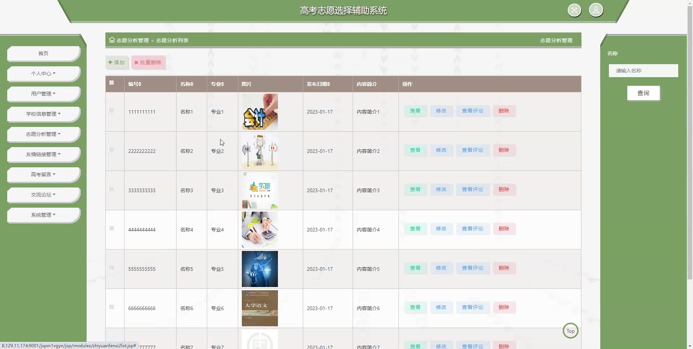View details of row 名称5
The height and width of the screenshot is (349, 693).
click(415, 268)
